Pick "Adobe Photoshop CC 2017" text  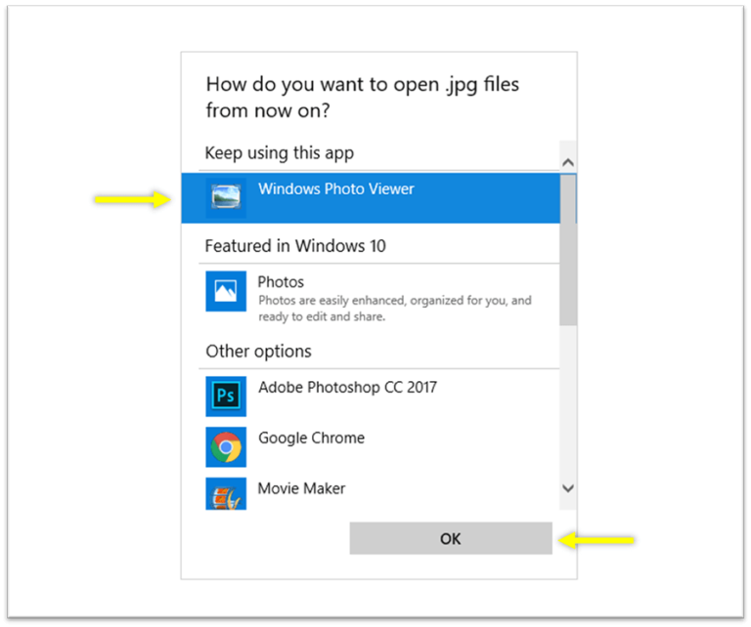[348, 387]
